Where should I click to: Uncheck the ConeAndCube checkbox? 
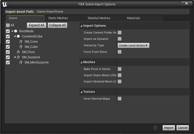tap(8, 36)
